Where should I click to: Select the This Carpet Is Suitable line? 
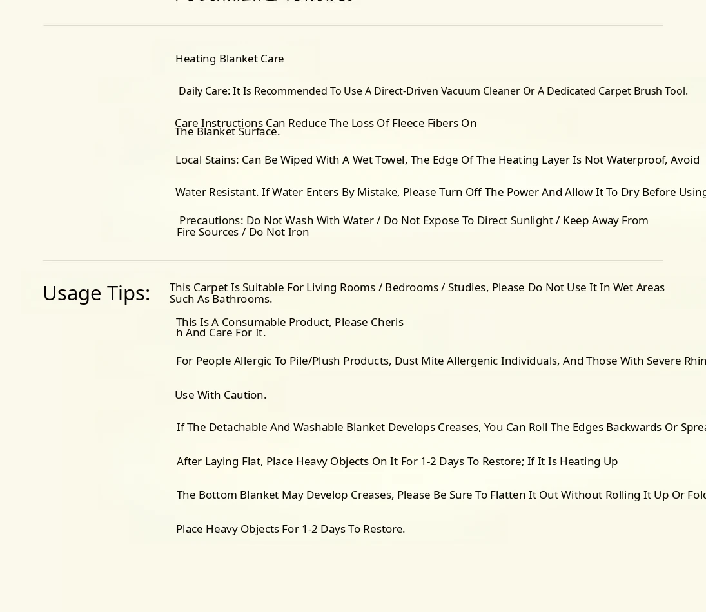coord(417,287)
